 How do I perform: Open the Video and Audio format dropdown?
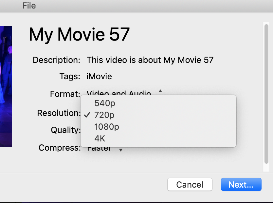pyautogui.click(x=118, y=94)
